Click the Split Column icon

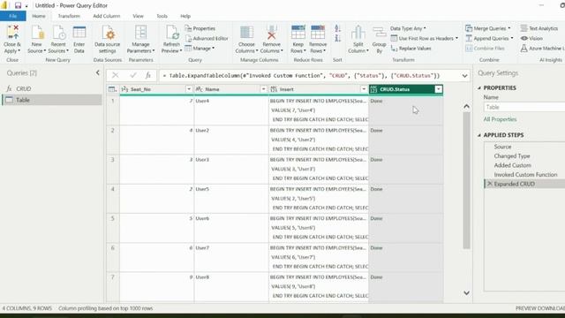pyautogui.click(x=358, y=33)
